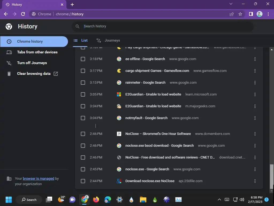Click the Microsoft favicon on E2Guardian row
Screen dimensions: 274x206
119,94
